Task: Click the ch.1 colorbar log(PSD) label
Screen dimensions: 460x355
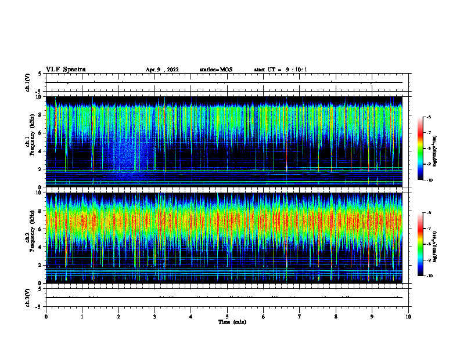Action: [x=435, y=151]
